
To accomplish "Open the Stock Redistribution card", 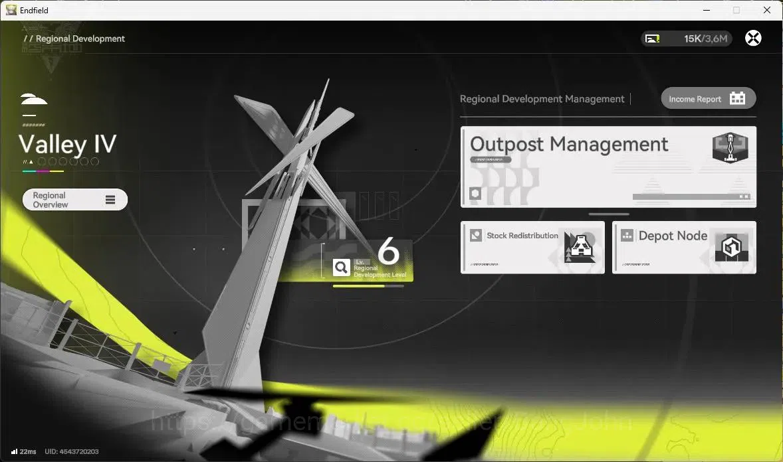I will point(532,248).
